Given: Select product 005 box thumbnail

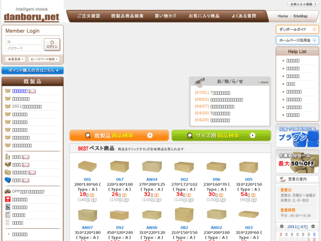Looking at the screenshot, I should point(249,167).
